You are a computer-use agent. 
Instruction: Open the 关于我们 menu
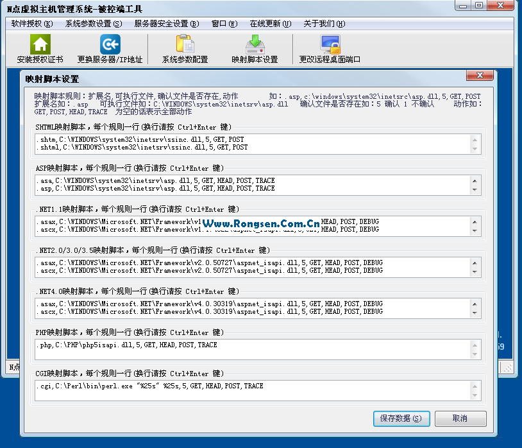coord(324,24)
